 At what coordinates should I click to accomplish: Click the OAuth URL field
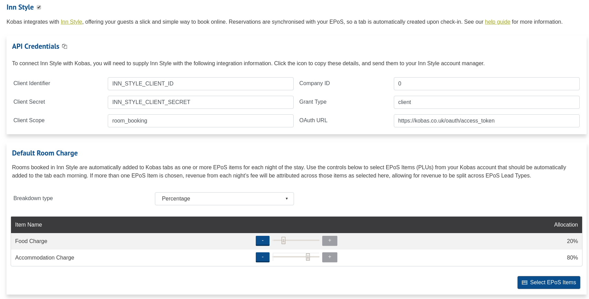click(486, 121)
